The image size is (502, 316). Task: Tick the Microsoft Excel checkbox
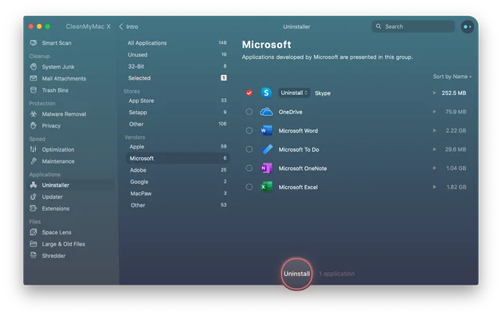[249, 187]
